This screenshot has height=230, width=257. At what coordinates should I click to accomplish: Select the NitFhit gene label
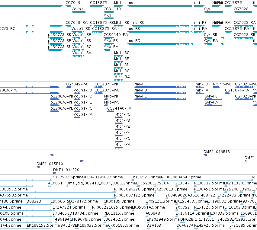point(218,3)
